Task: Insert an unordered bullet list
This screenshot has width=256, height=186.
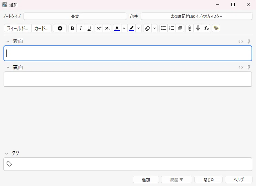Action: tap(163, 29)
